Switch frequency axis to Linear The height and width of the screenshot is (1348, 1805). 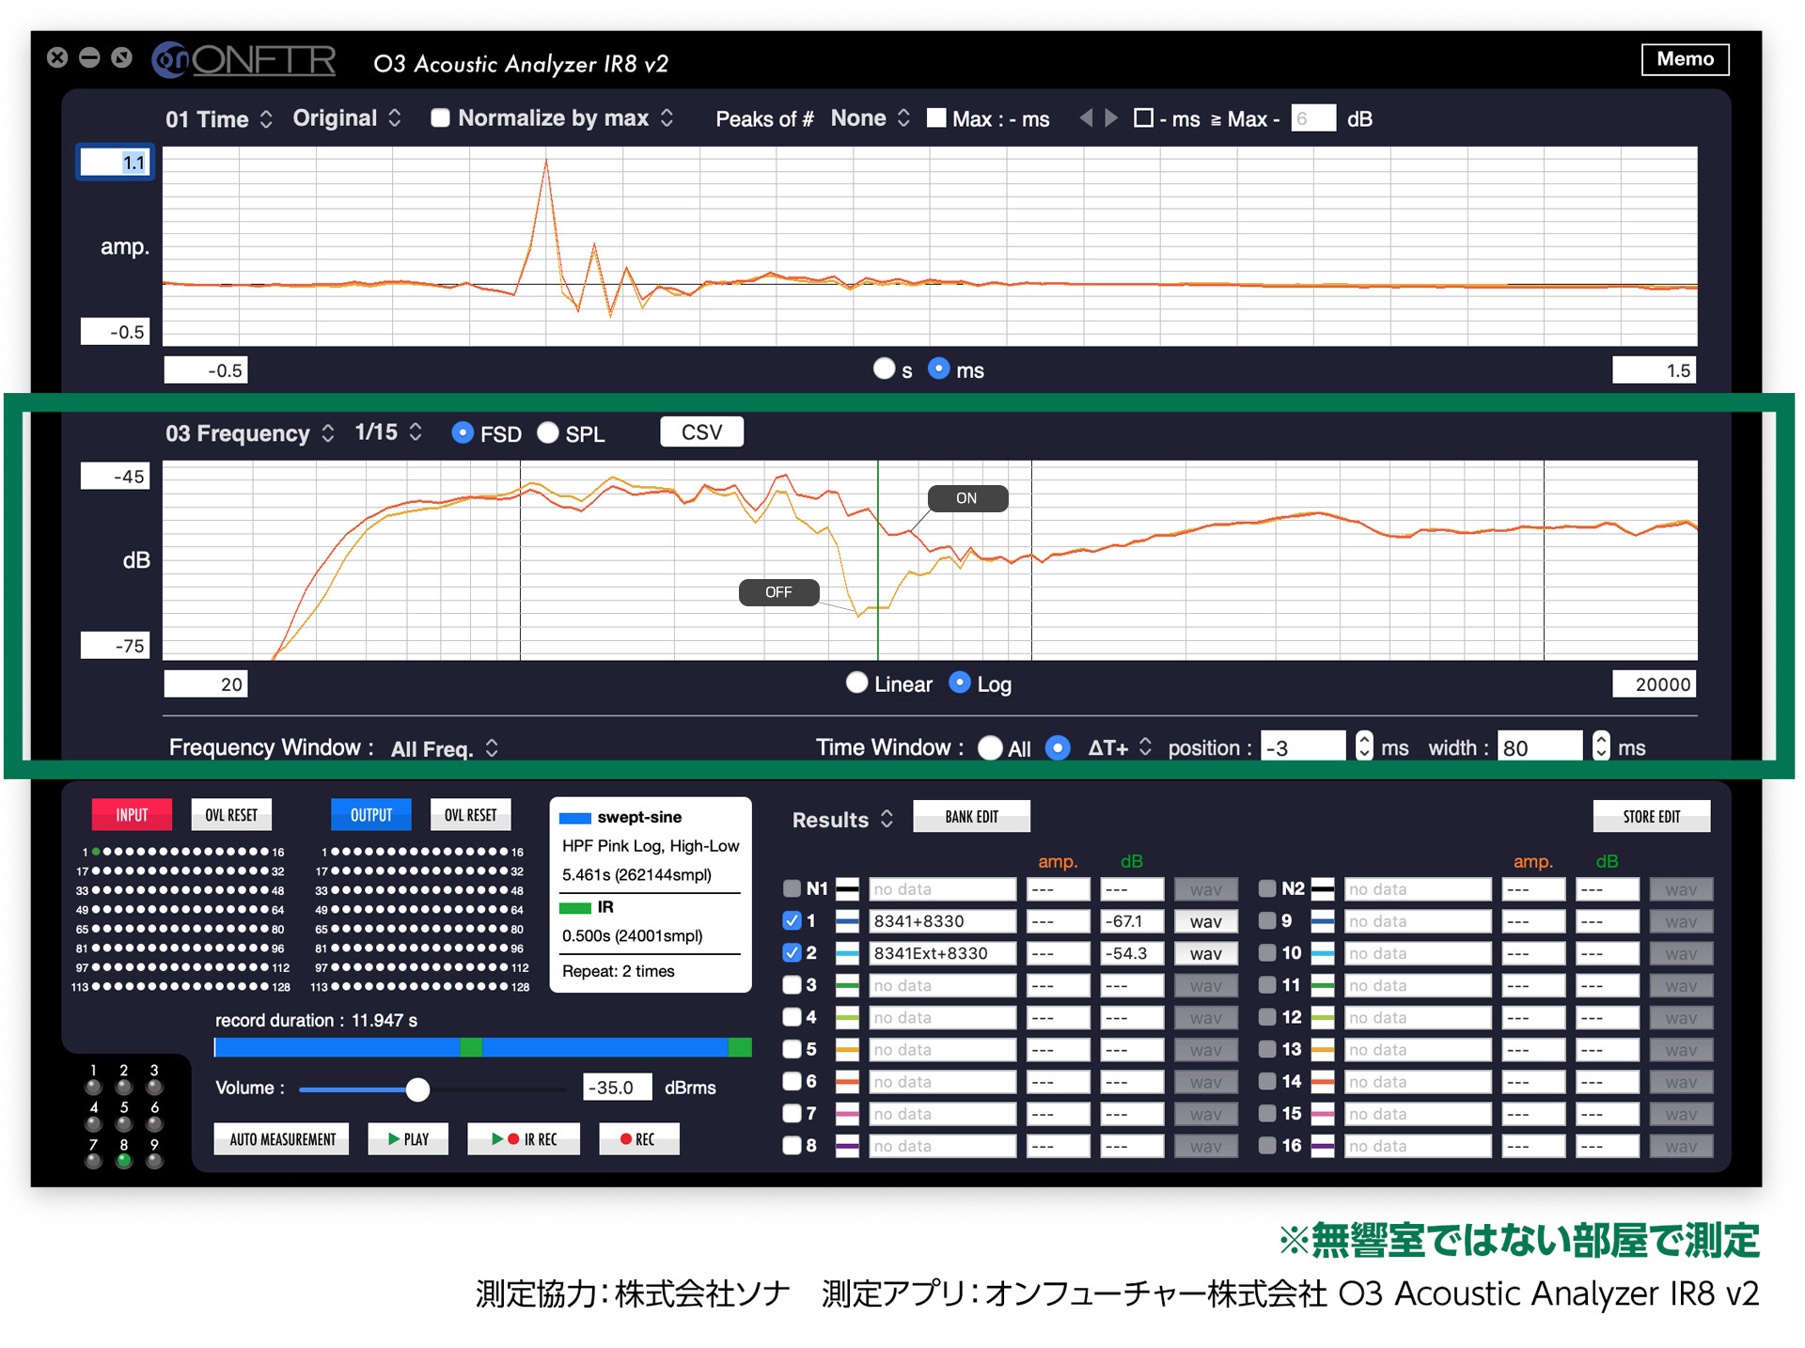click(856, 683)
